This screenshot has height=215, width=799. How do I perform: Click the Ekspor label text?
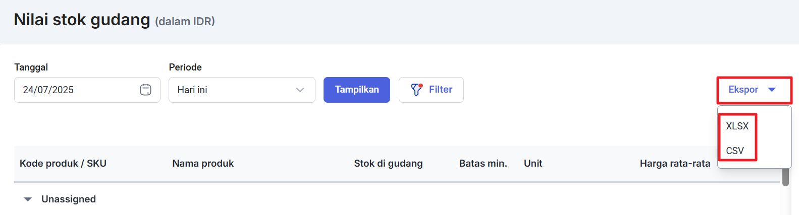743,90
